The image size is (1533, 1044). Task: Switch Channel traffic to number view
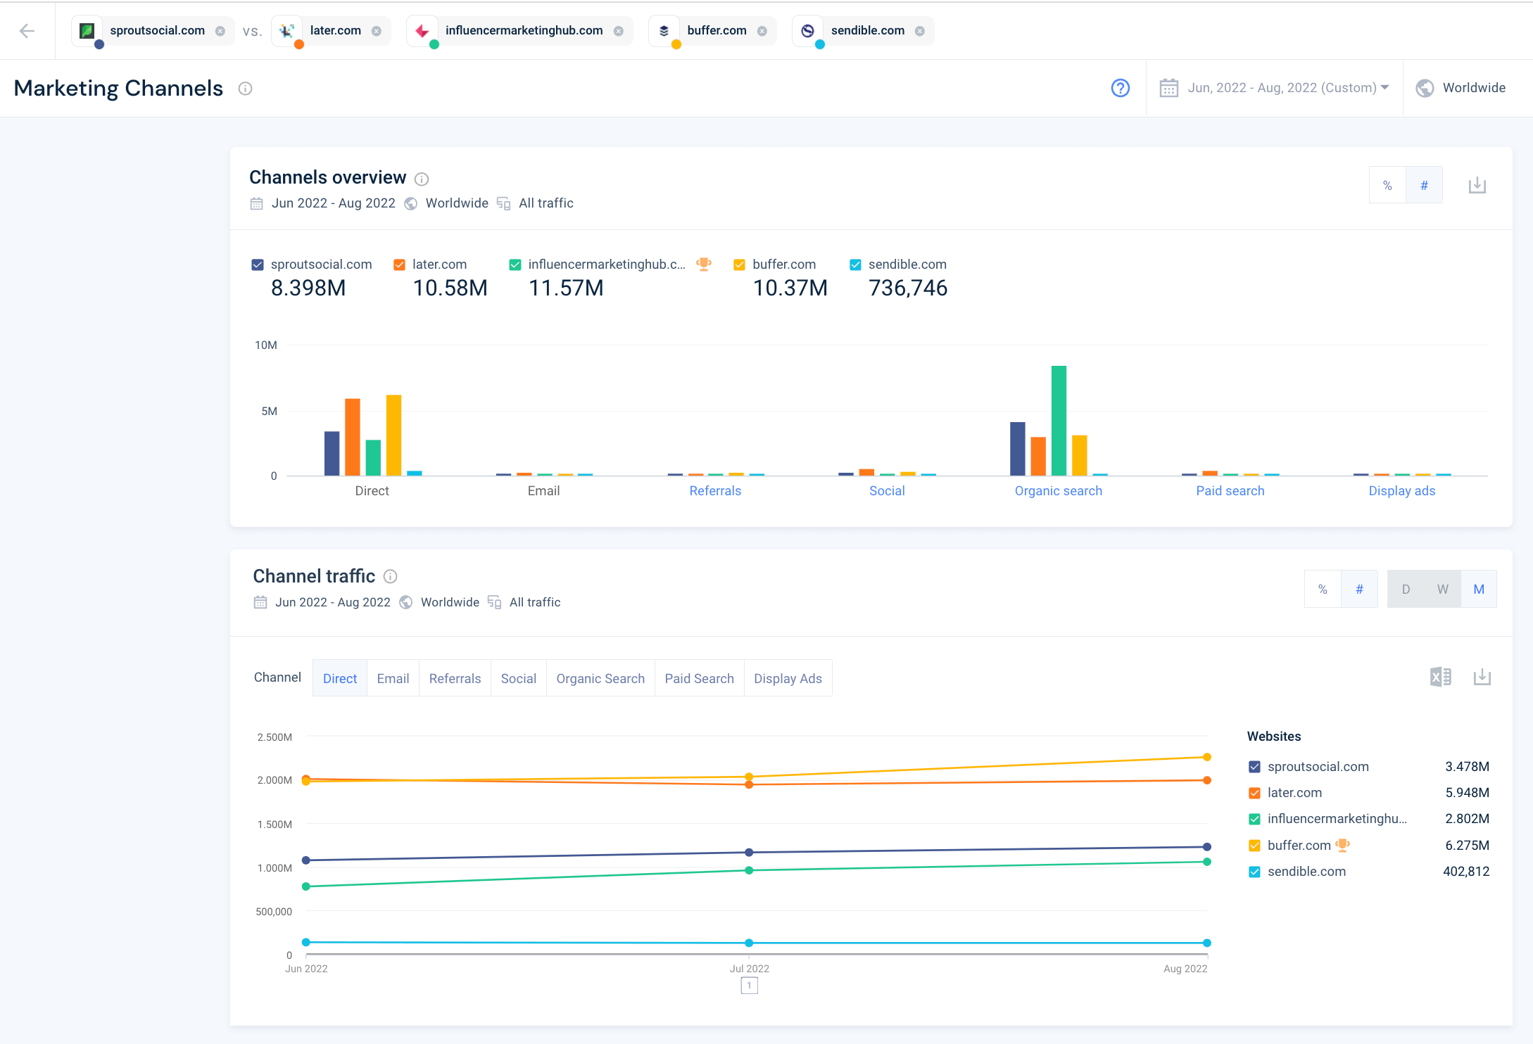point(1359,589)
